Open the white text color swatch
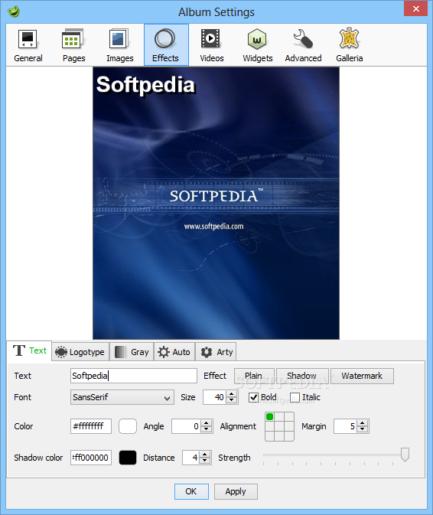Screen dimensions: 433x515 click(x=128, y=426)
